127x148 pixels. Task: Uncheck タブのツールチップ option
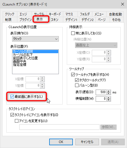pos(77,80)
